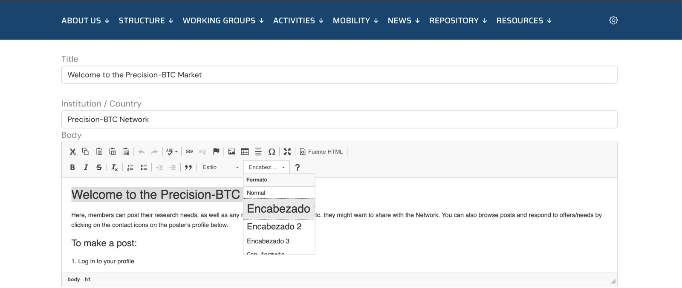The width and height of the screenshot is (682, 288).
Task: Toggle the bulleted list
Action: click(x=144, y=168)
